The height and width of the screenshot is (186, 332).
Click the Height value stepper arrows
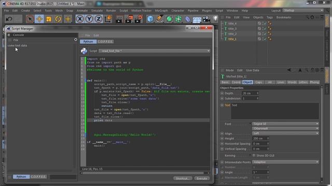(x=268, y=138)
